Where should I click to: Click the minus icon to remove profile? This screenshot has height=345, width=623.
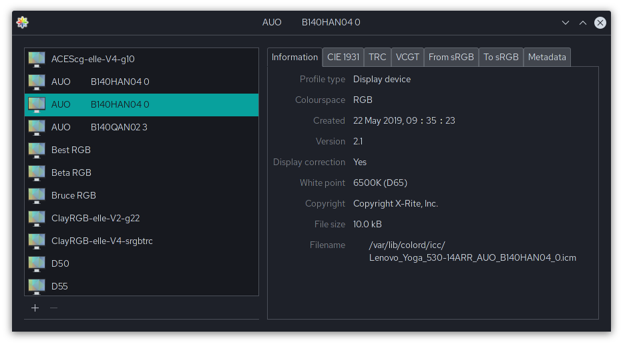click(x=54, y=308)
